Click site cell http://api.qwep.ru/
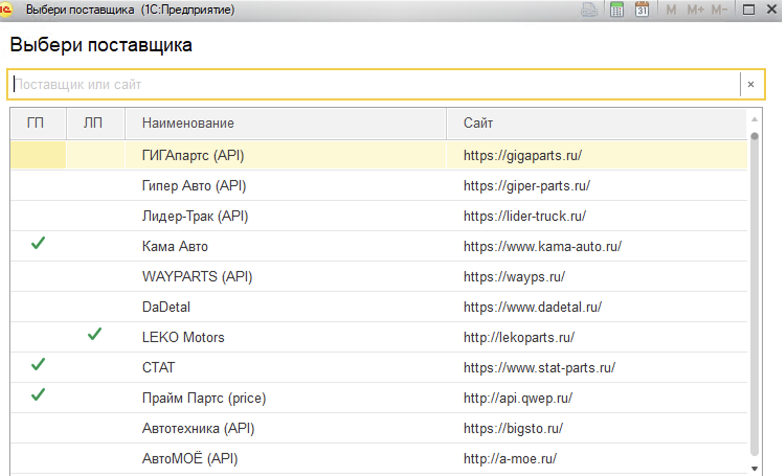Screen dimensions: 782x476 [518, 398]
